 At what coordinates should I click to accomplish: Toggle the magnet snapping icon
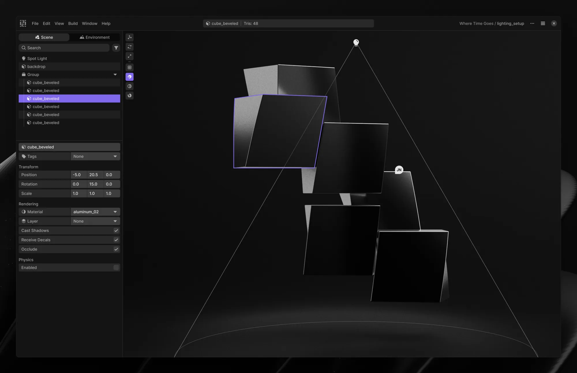tap(130, 77)
